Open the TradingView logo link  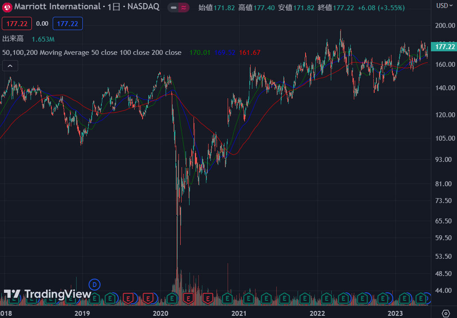coord(47,294)
